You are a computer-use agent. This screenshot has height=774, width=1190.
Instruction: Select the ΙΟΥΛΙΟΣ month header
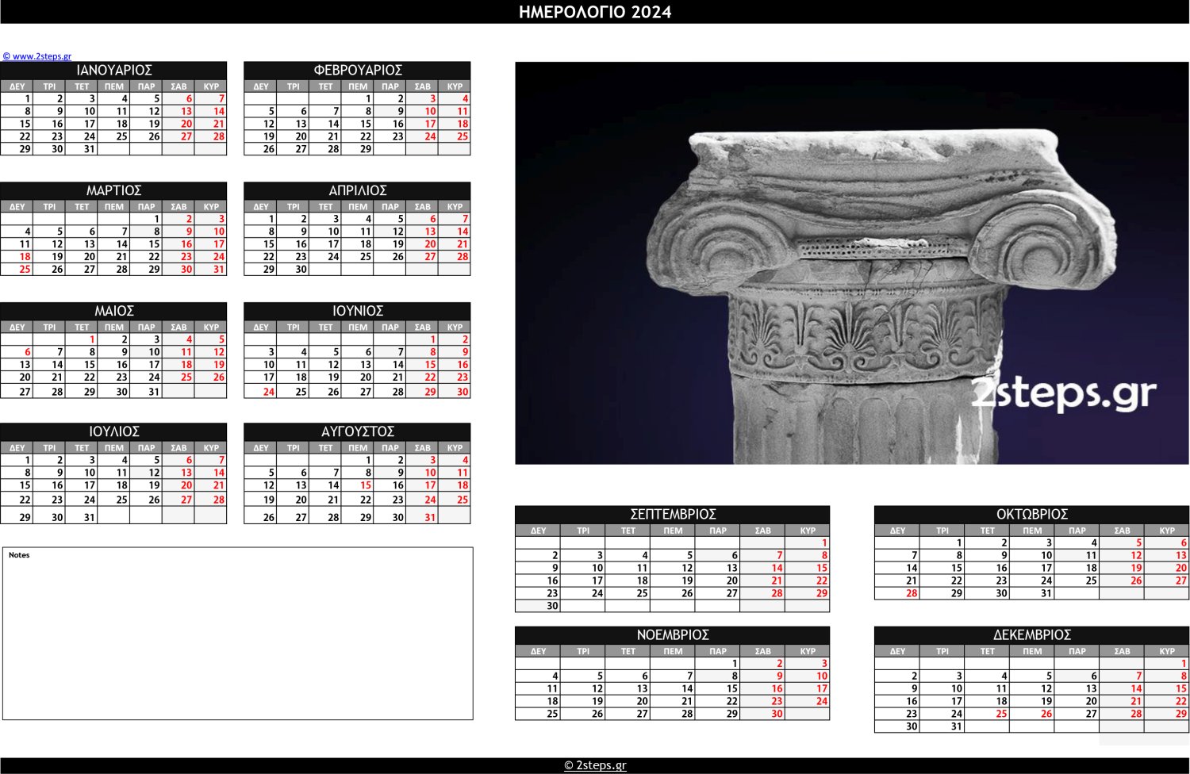click(x=113, y=432)
